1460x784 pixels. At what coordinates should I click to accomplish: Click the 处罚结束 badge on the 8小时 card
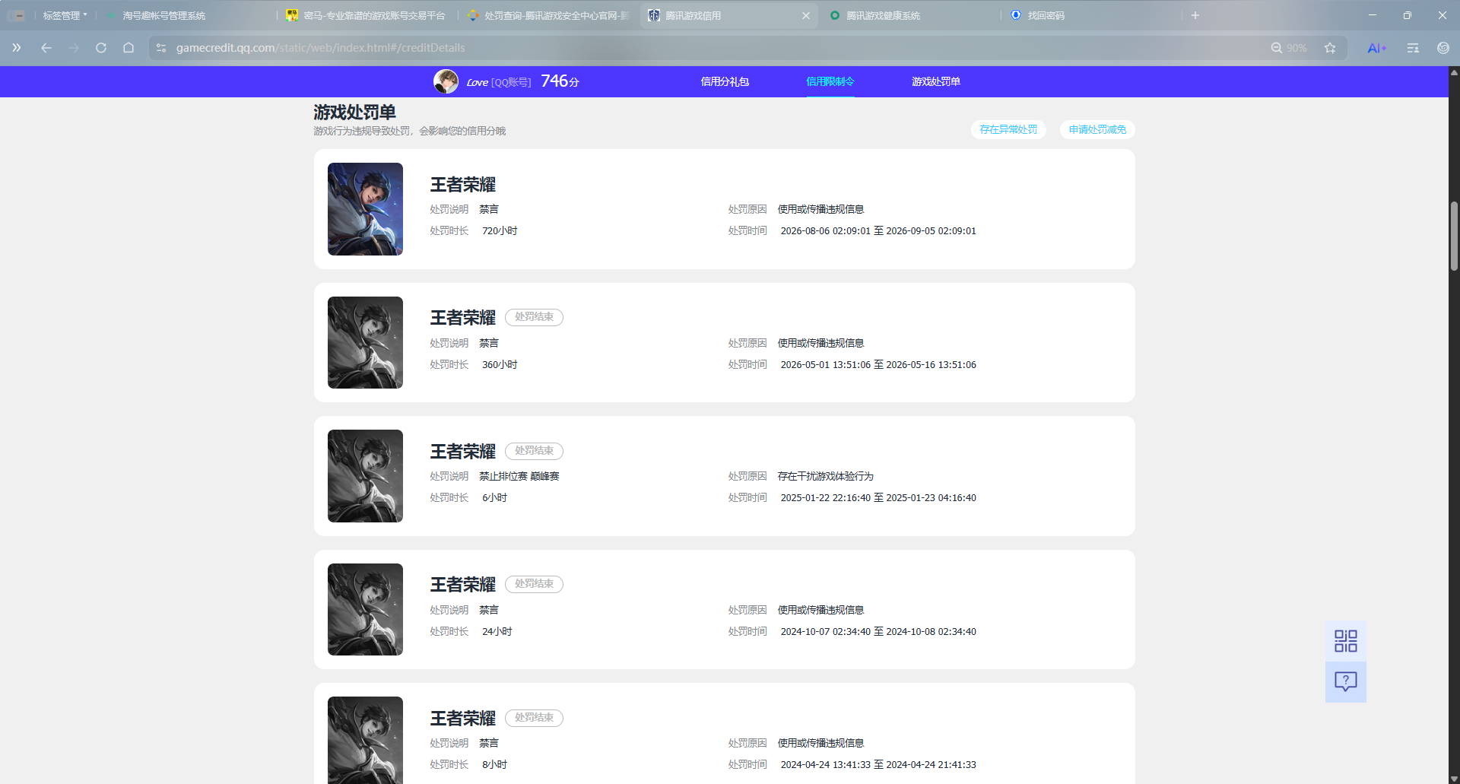point(534,718)
